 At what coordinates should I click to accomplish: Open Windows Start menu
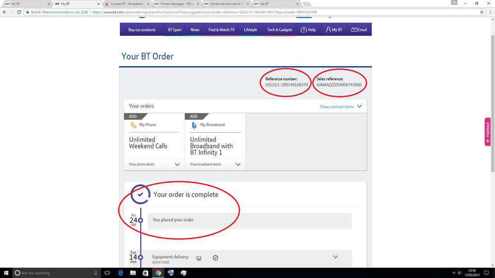6,273
